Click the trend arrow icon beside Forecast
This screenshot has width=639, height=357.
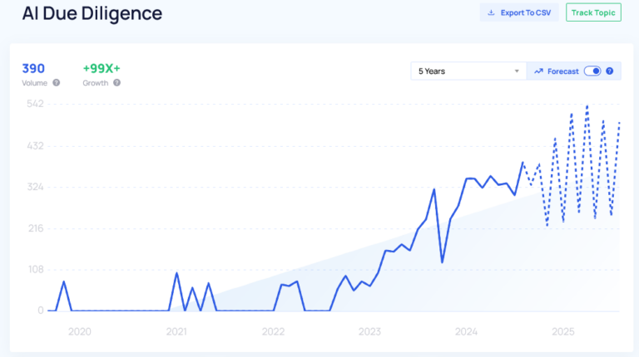pyautogui.click(x=538, y=71)
